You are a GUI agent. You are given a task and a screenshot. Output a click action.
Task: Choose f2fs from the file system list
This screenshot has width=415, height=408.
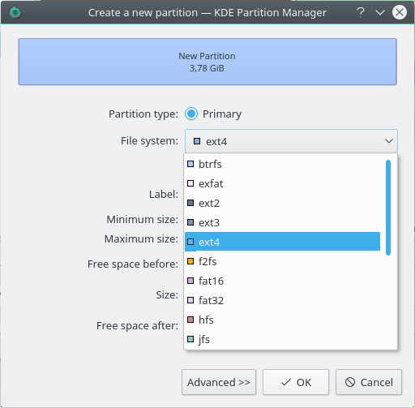point(282,261)
